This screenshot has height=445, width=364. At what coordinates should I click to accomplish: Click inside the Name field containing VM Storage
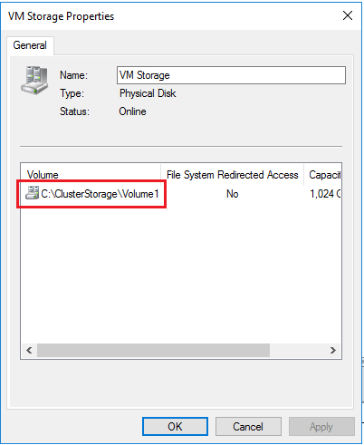click(231, 75)
